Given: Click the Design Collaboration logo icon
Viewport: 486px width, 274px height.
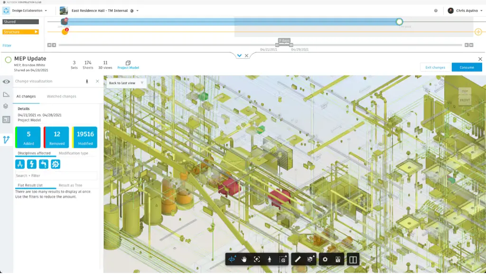Looking at the screenshot, I should [6, 10].
